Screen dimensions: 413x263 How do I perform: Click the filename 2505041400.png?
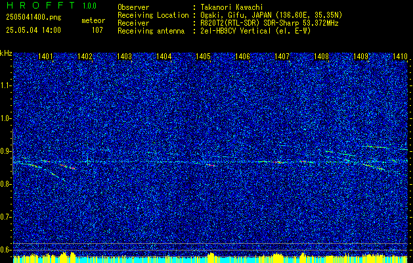pos(33,18)
